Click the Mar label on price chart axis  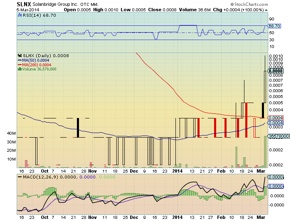point(261,171)
